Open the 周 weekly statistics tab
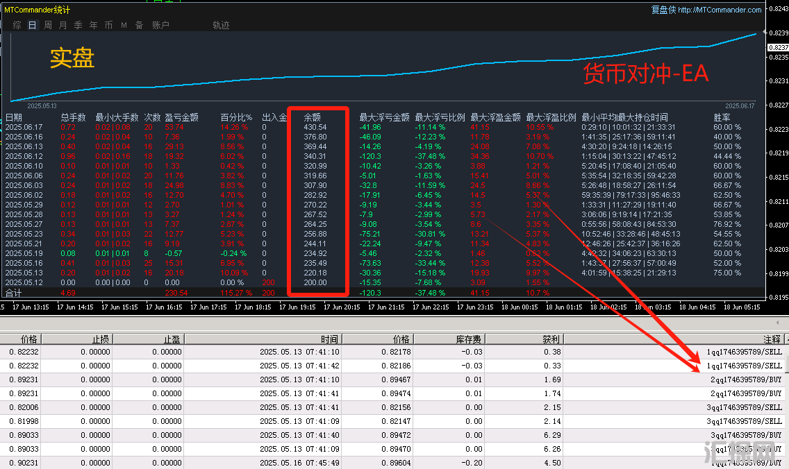This screenshot has height=469, width=789. (x=48, y=25)
